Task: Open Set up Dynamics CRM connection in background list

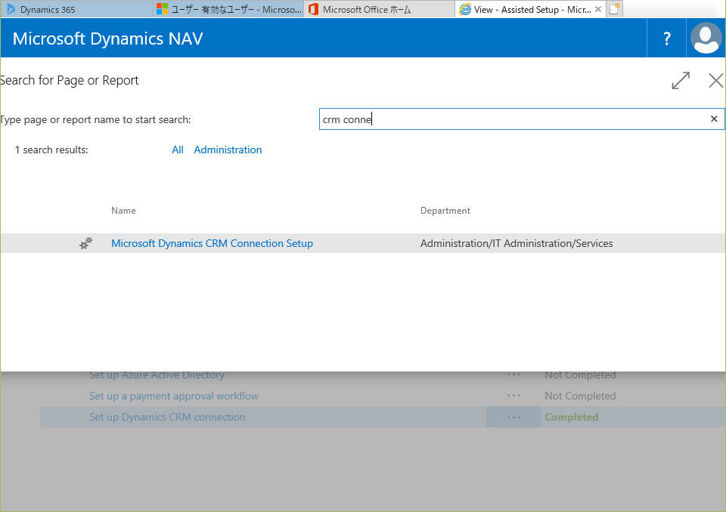Action: [167, 417]
